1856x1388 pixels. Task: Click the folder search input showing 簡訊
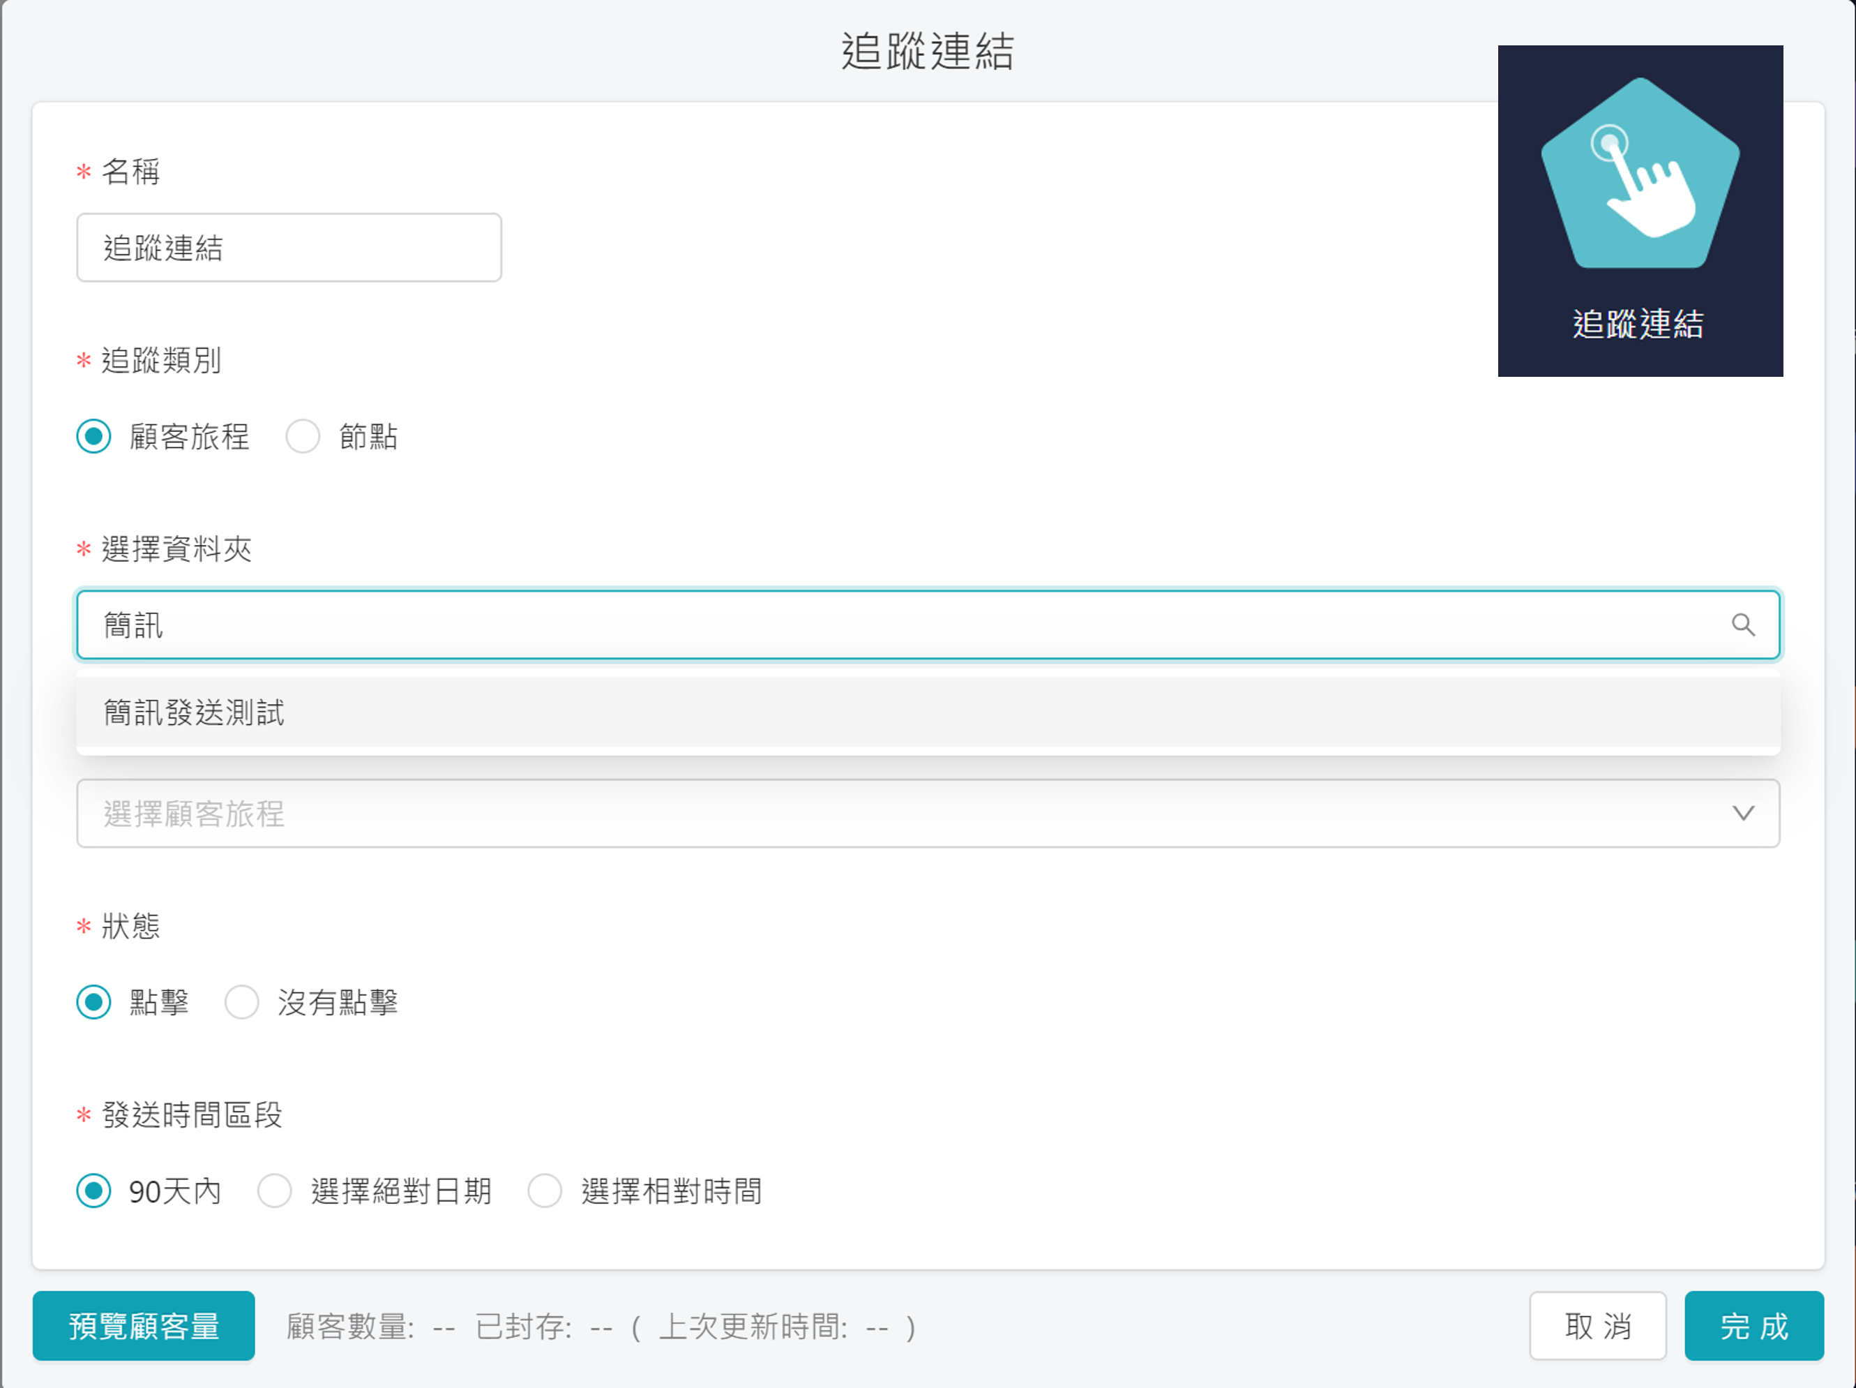point(504,625)
